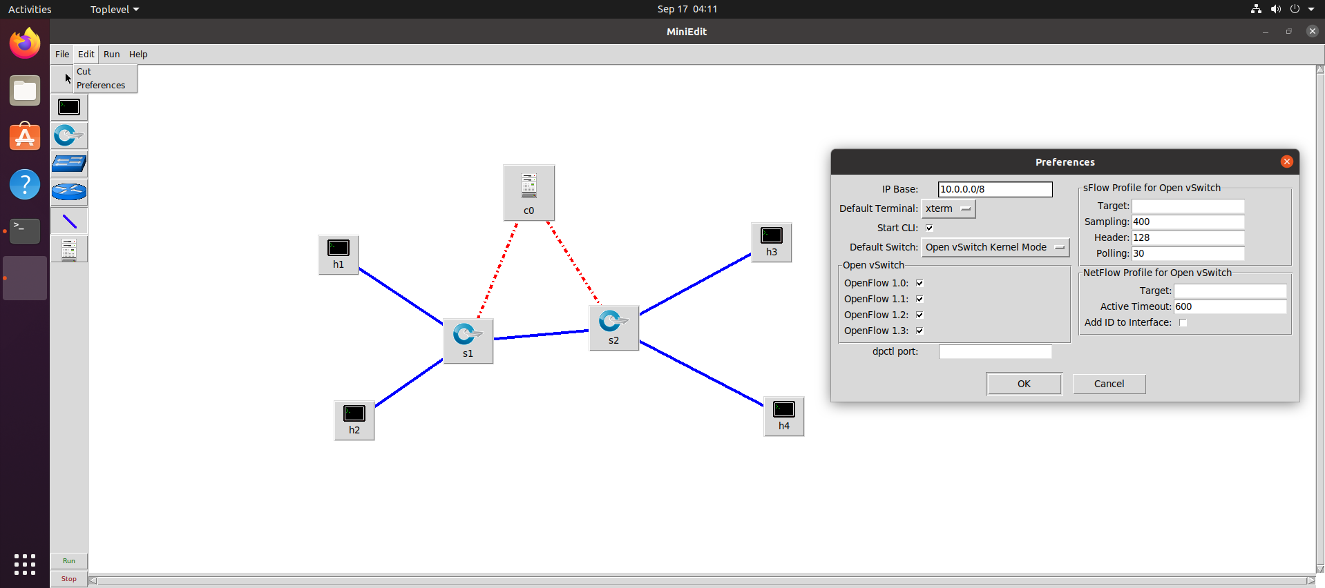
Task: Open the network status indicator
Action: 1256,9
